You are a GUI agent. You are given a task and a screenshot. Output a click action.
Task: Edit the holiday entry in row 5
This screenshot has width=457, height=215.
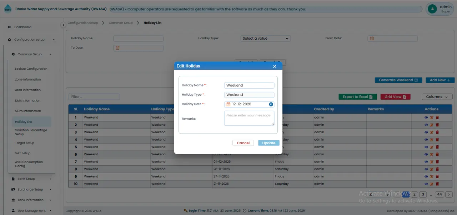click(432, 147)
